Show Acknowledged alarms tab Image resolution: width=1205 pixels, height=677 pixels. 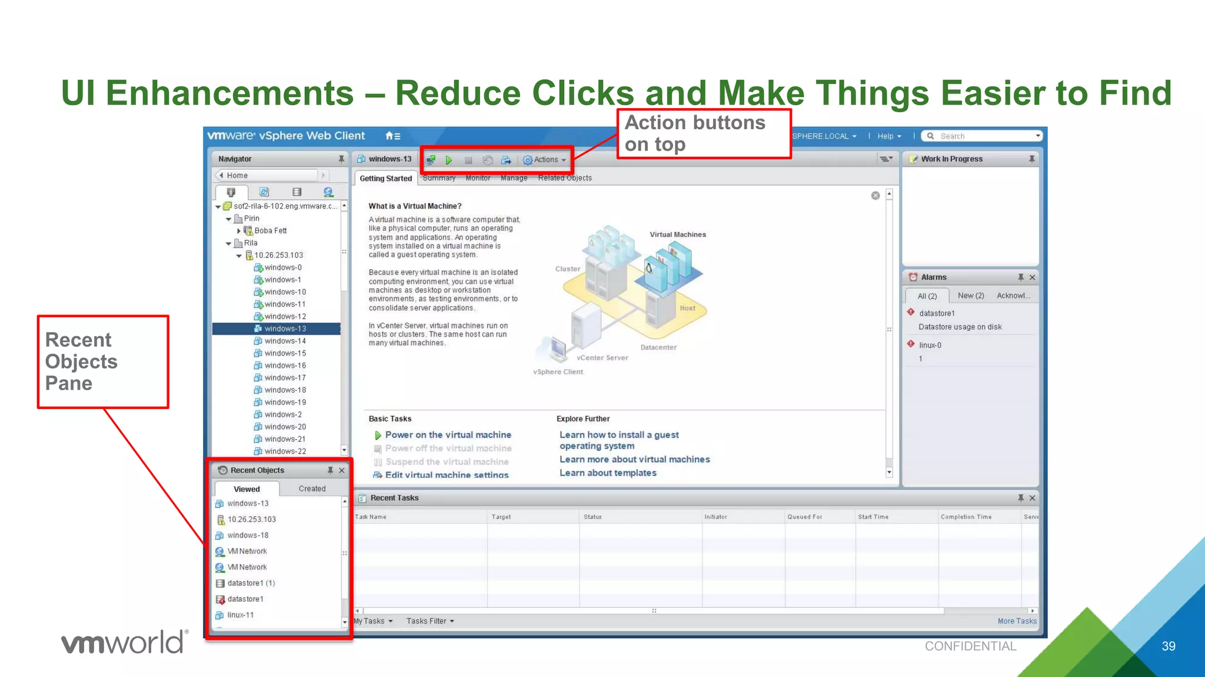[x=1013, y=296]
